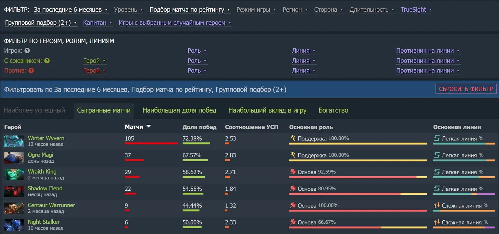This screenshot has height=234, width=499.
Task: Click Winter Wyvern red matches bar
Action: [151, 143]
